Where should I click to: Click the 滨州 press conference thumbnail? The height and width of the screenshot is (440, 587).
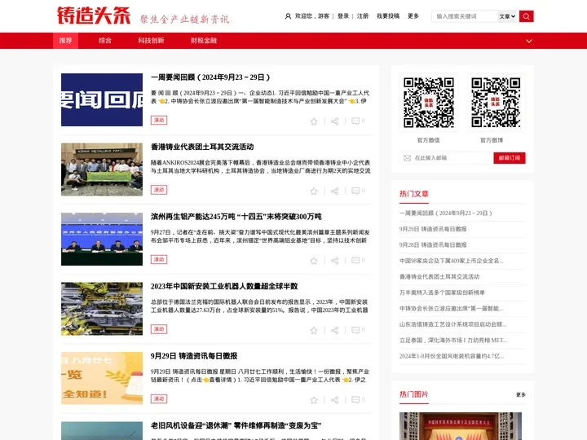click(x=102, y=239)
